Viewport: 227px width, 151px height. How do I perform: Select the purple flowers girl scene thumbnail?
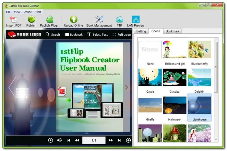coord(199,133)
